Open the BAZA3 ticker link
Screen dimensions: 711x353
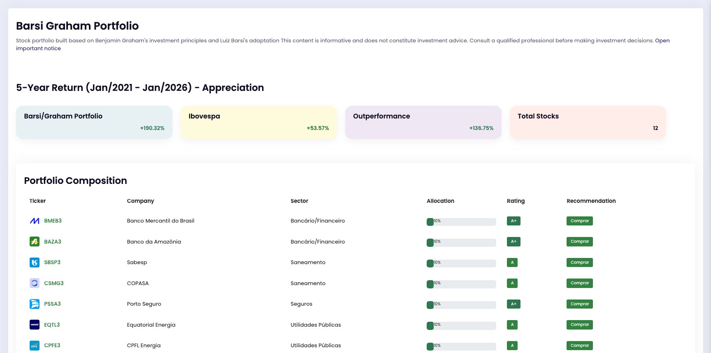[53, 242]
